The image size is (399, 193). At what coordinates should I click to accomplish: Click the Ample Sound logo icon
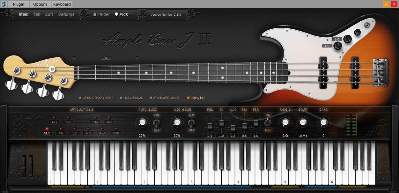click(4, 4)
